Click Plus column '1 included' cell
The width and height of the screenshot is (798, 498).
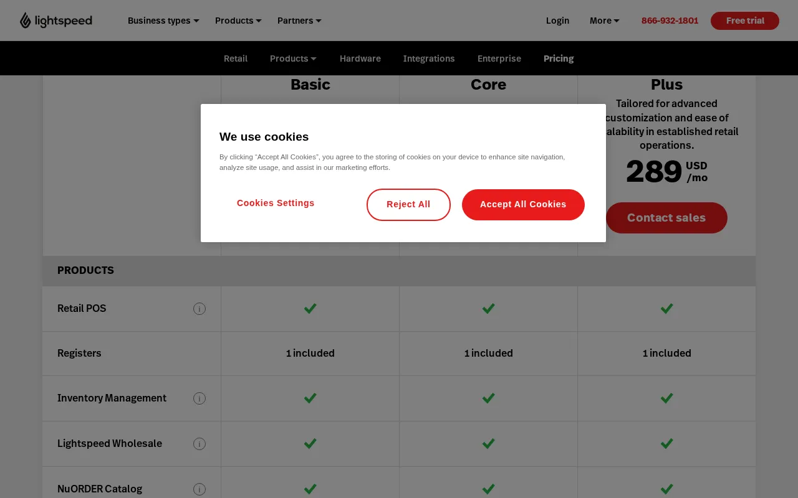(667, 354)
